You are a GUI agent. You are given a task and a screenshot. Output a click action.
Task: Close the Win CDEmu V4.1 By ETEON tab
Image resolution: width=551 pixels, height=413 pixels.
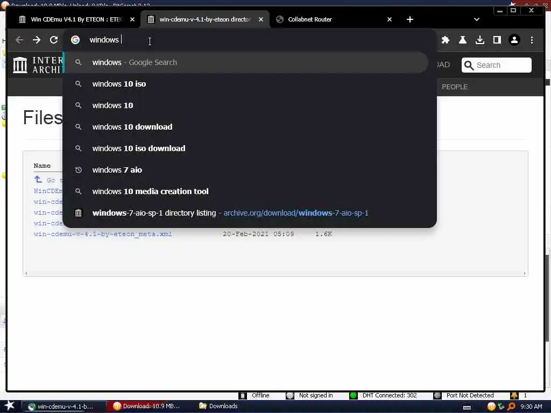pos(132,19)
